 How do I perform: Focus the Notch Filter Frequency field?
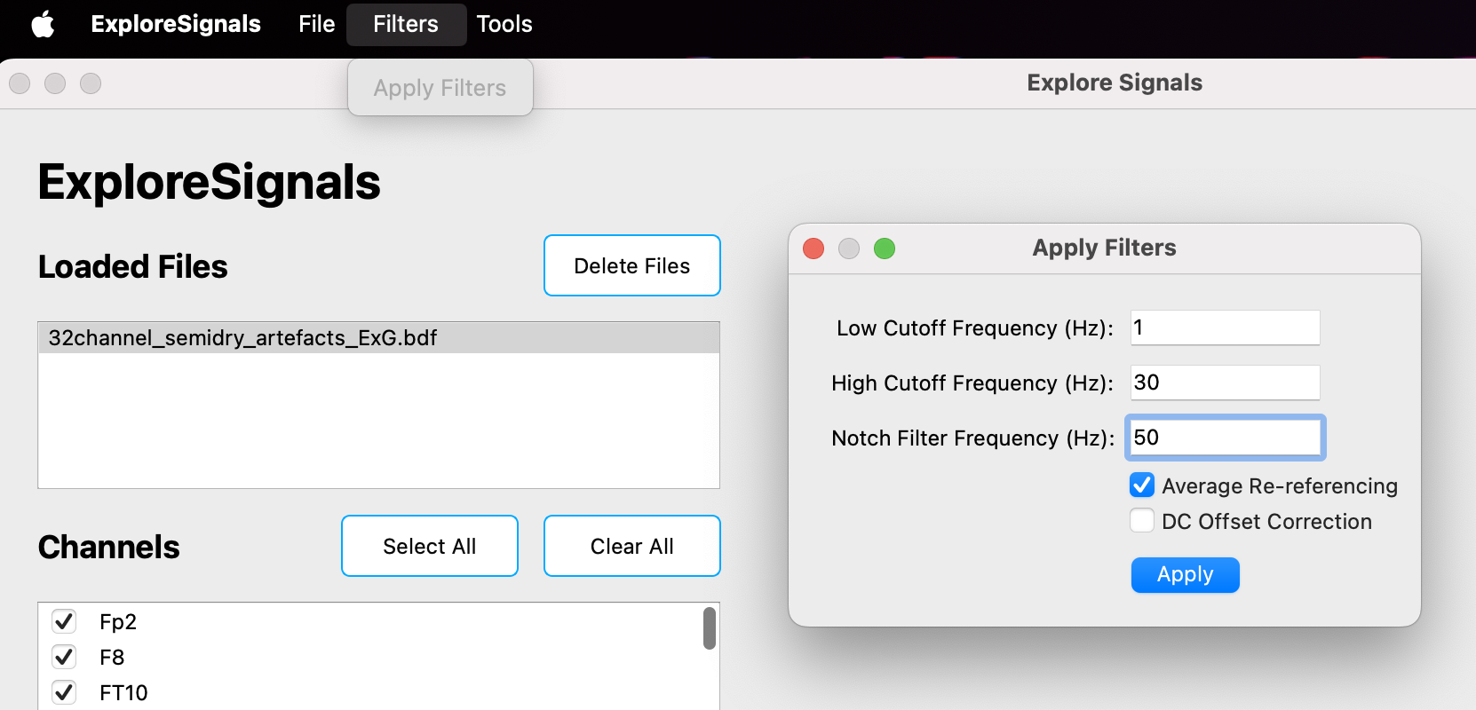pos(1225,438)
